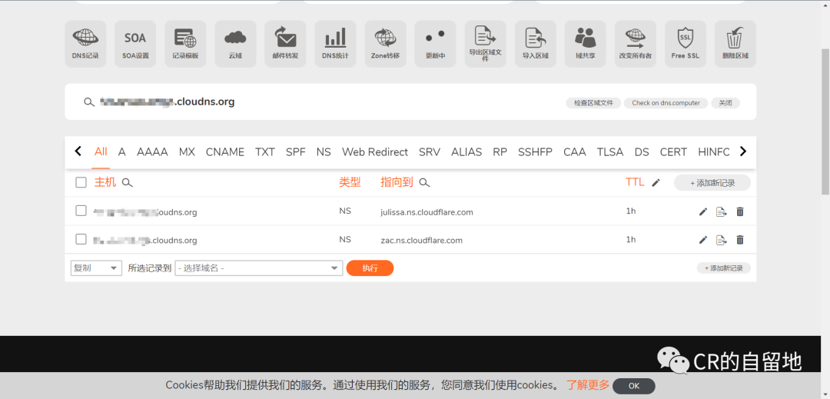Click OK on the cookies banner
Screen dimensions: 830x399
click(633, 386)
